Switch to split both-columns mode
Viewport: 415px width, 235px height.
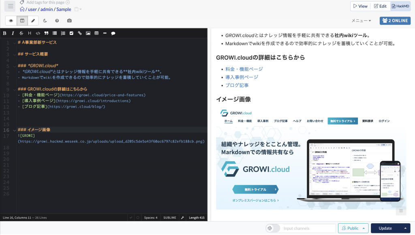(x=22, y=21)
